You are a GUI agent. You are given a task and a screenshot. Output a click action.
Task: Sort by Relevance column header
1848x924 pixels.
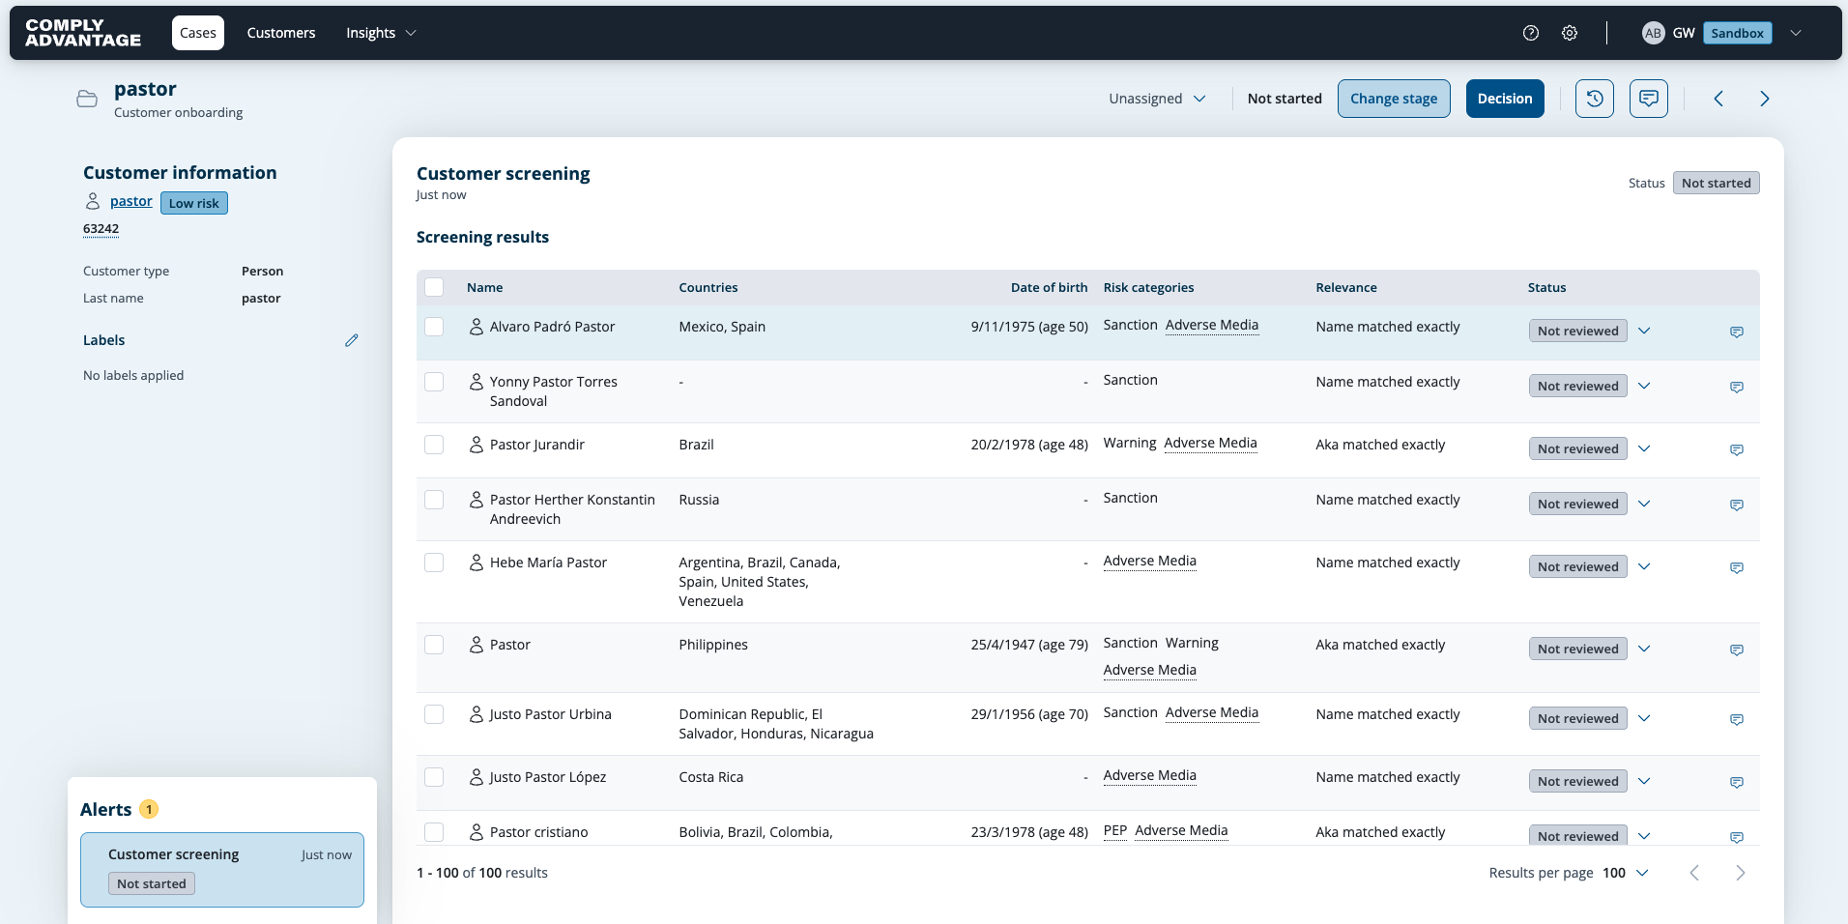click(1346, 287)
